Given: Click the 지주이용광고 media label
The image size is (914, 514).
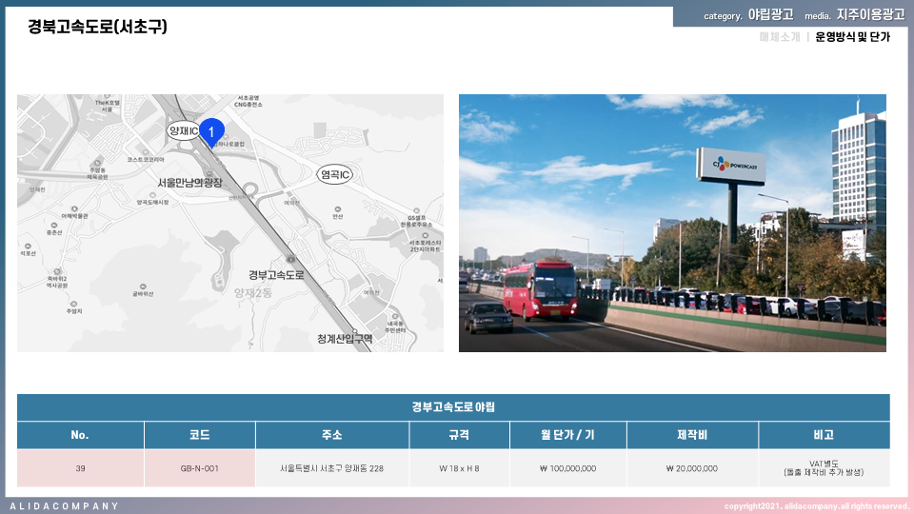Looking at the screenshot, I should [870, 15].
